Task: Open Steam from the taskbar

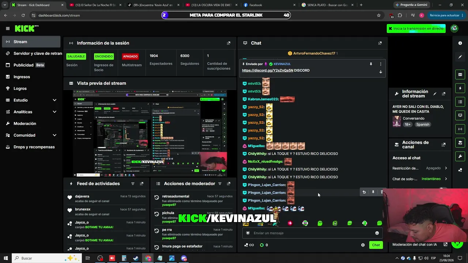Action: pos(136,258)
